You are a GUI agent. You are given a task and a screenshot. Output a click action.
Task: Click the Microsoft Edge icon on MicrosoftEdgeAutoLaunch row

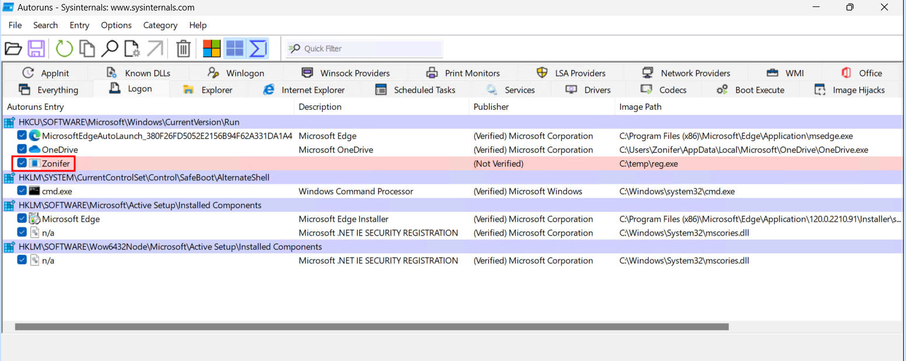[x=35, y=136]
